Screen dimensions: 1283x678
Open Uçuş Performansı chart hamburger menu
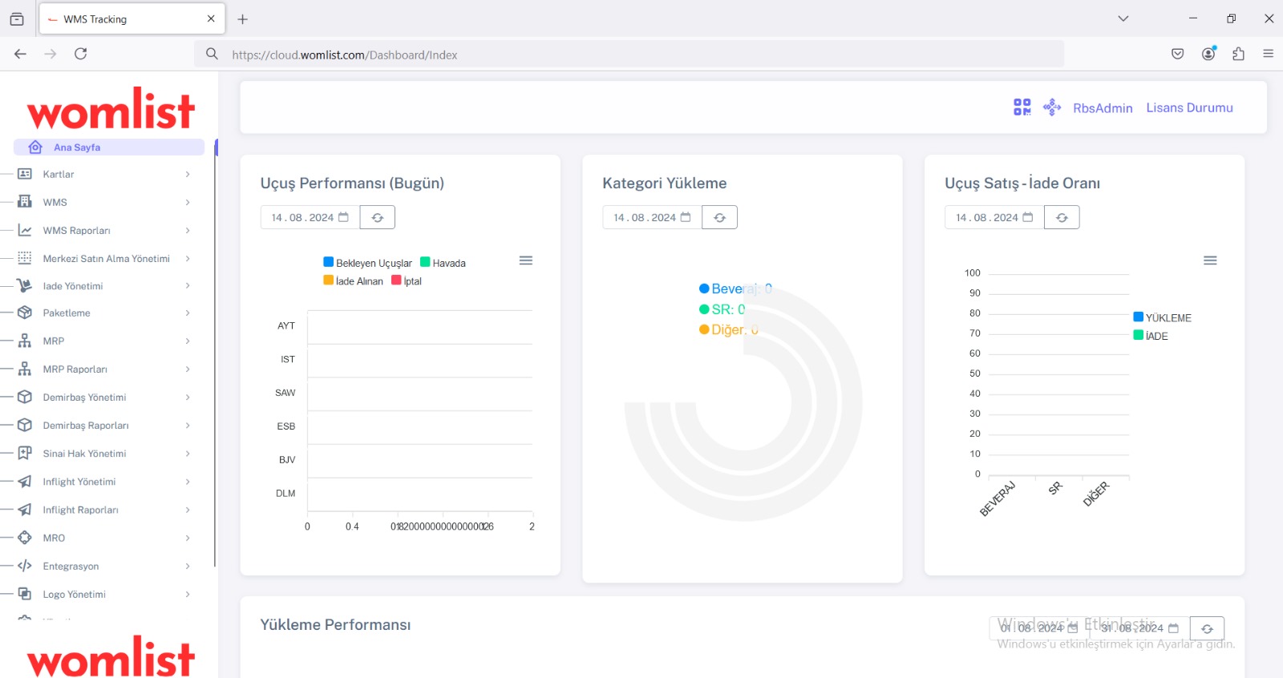pyautogui.click(x=526, y=260)
